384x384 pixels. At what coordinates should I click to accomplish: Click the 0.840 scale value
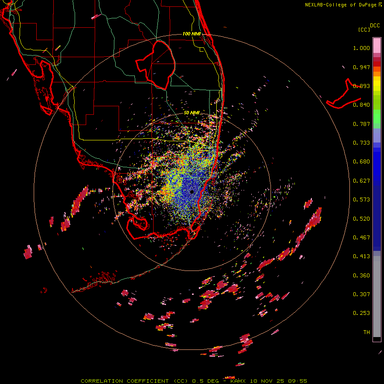tap(361, 105)
